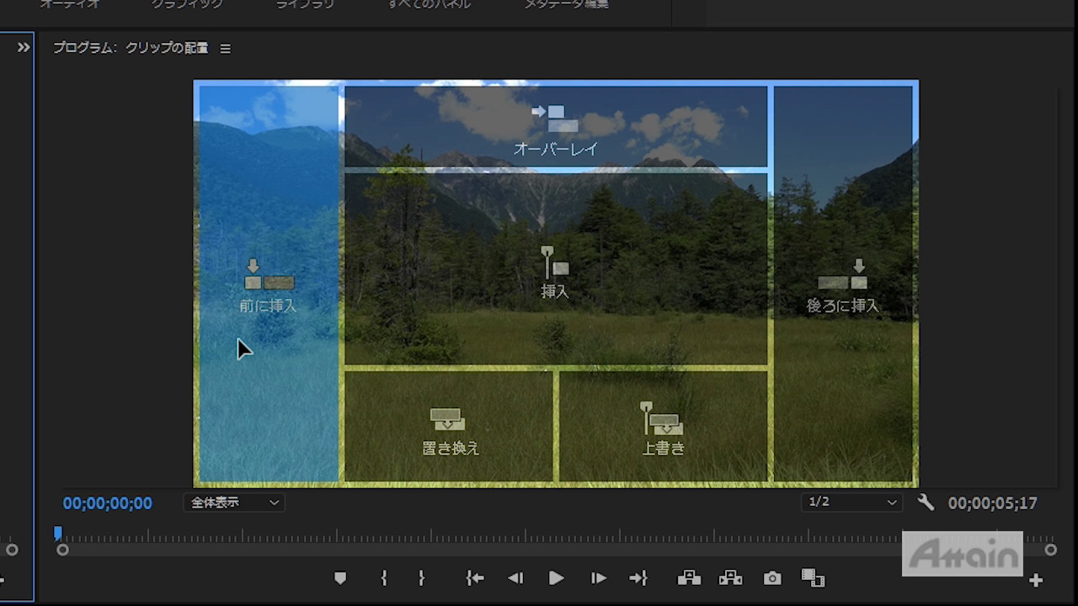Select the プログラム: クリップの配置 panel tab
Image resolution: width=1078 pixels, height=606 pixels.
[x=131, y=48]
